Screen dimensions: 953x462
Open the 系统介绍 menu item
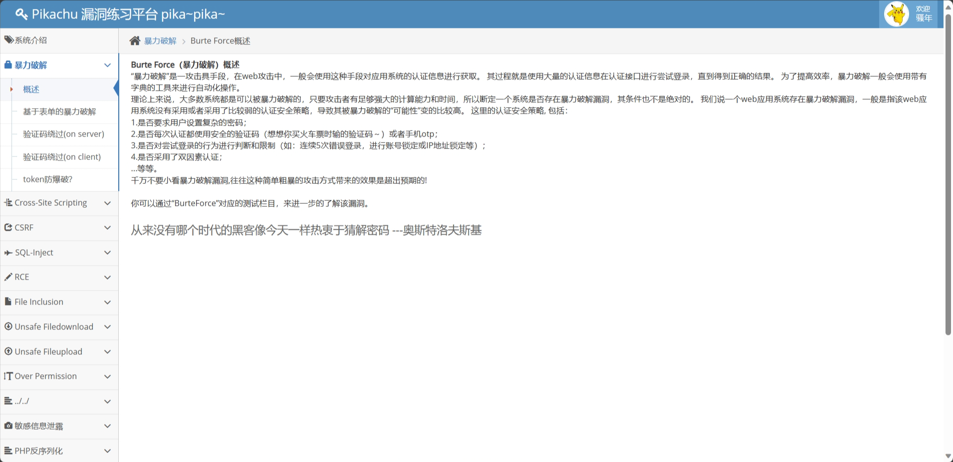(59, 40)
